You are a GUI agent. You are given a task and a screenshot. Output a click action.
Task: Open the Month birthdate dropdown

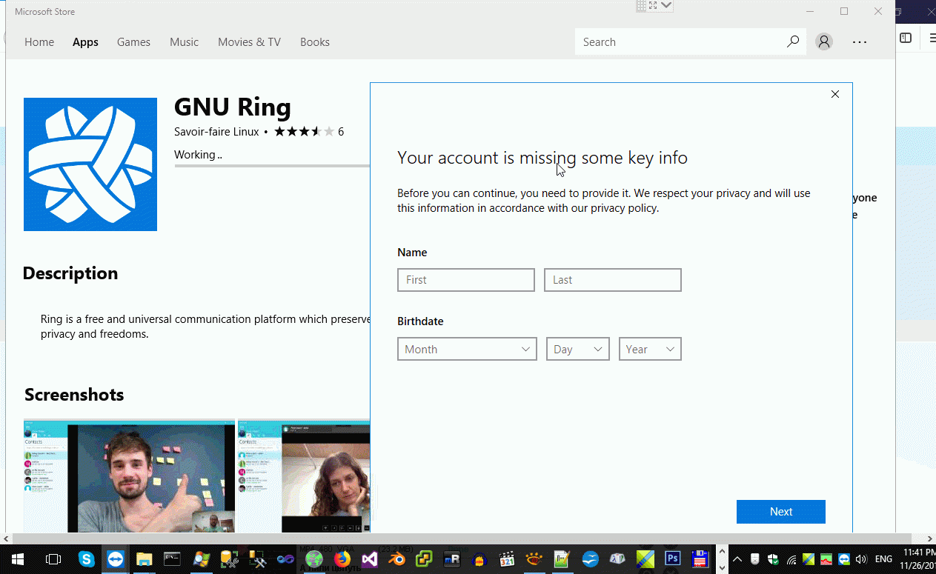coord(467,349)
